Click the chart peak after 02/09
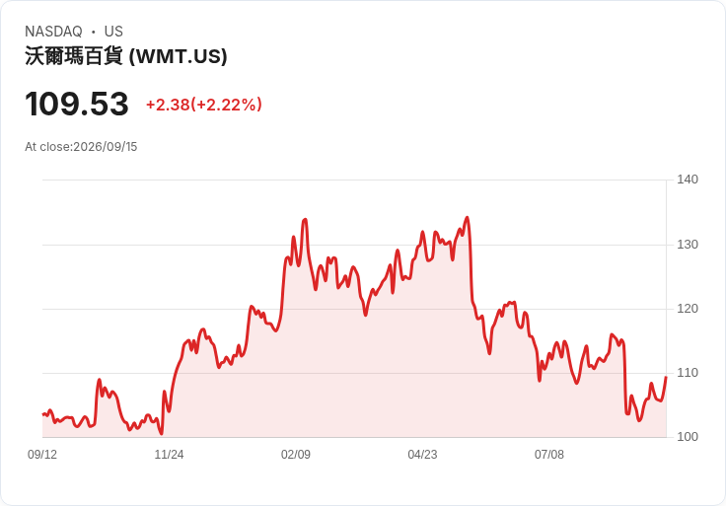The image size is (726, 506). (x=305, y=219)
